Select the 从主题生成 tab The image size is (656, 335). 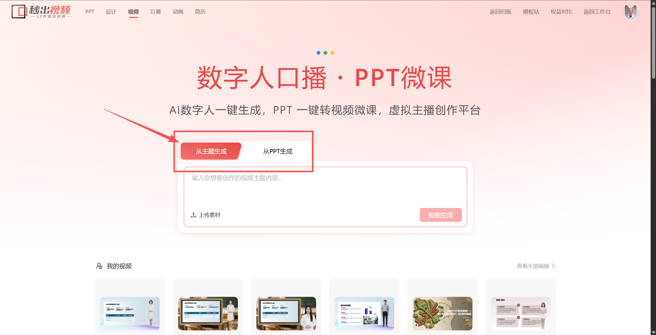(211, 151)
